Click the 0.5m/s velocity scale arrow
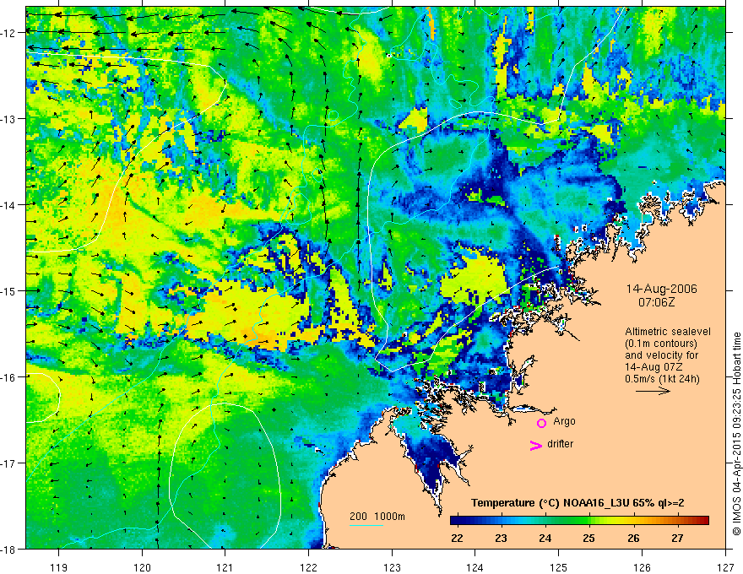 point(653,391)
